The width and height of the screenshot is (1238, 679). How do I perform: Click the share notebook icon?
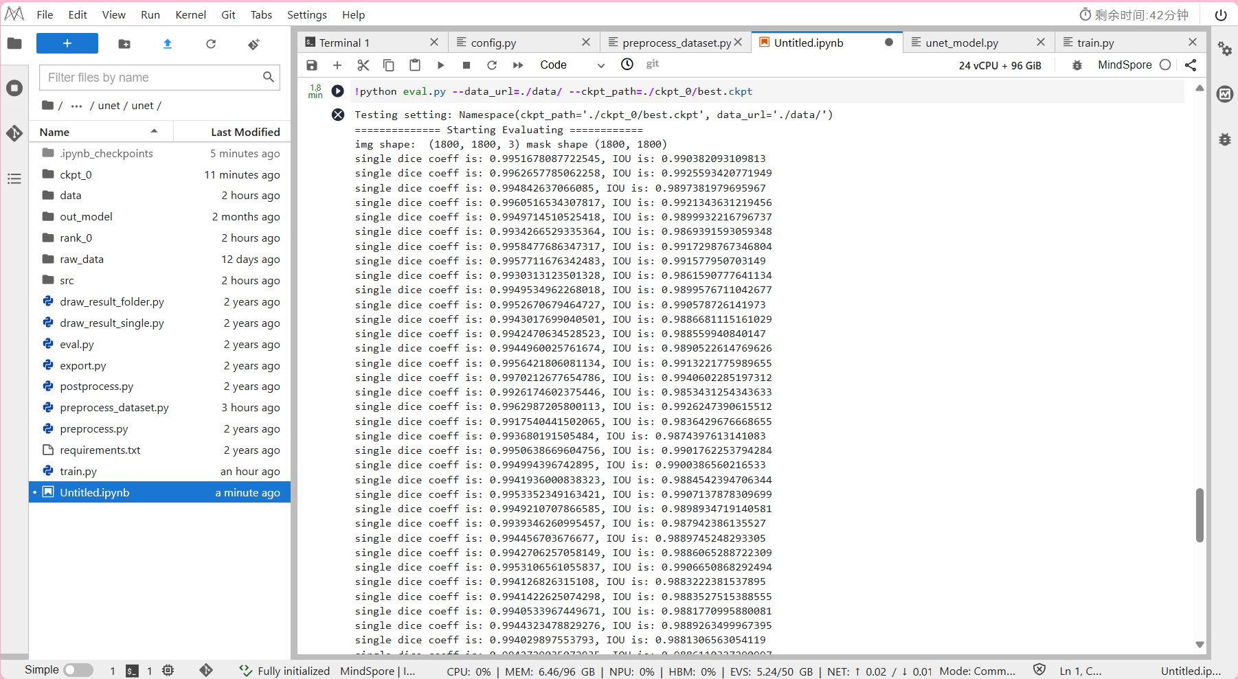click(1191, 65)
